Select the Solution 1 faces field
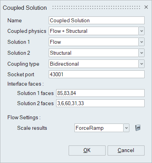This screenshot has height=163, width=152. pyautogui.click(x=100, y=93)
